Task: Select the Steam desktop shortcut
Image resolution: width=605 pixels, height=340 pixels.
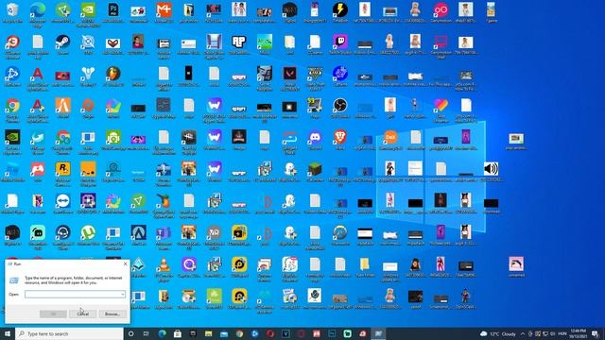Action: pyautogui.click(x=62, y=42)
